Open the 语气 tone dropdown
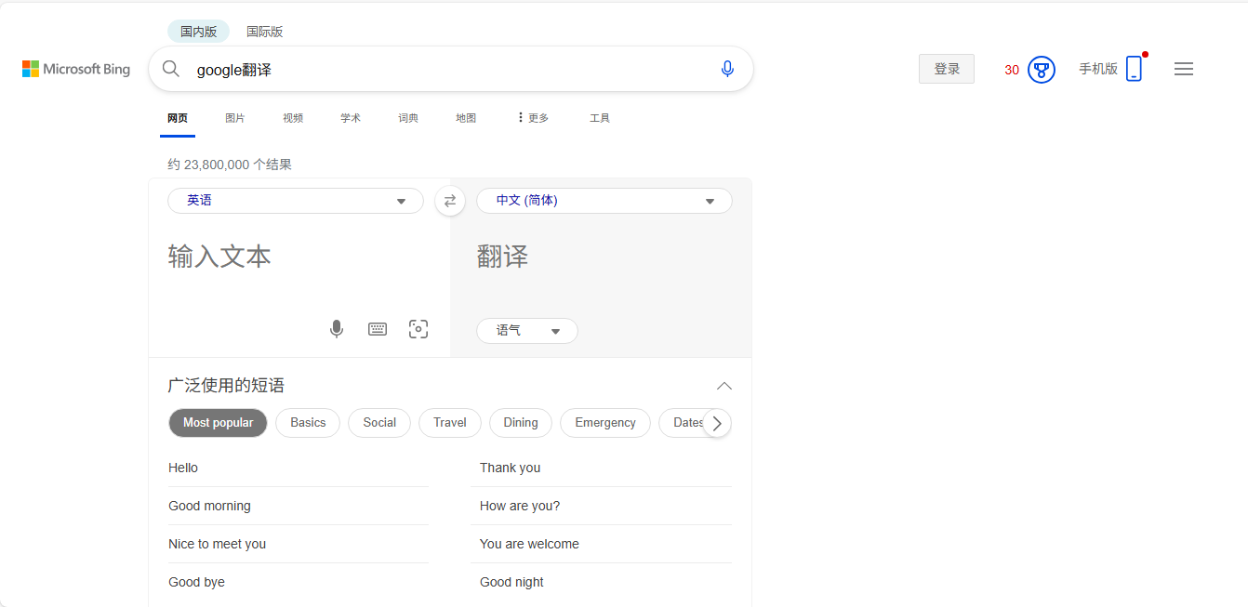The height and width of the screenshot is (607, 1248). coord(527,331)
